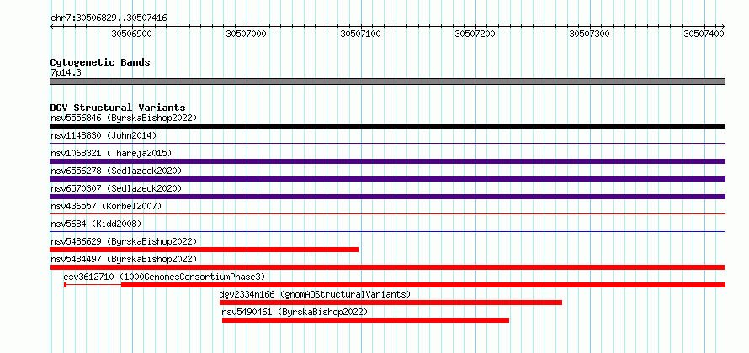Click the 30507000 ruler tick label

tap(246, 34)
